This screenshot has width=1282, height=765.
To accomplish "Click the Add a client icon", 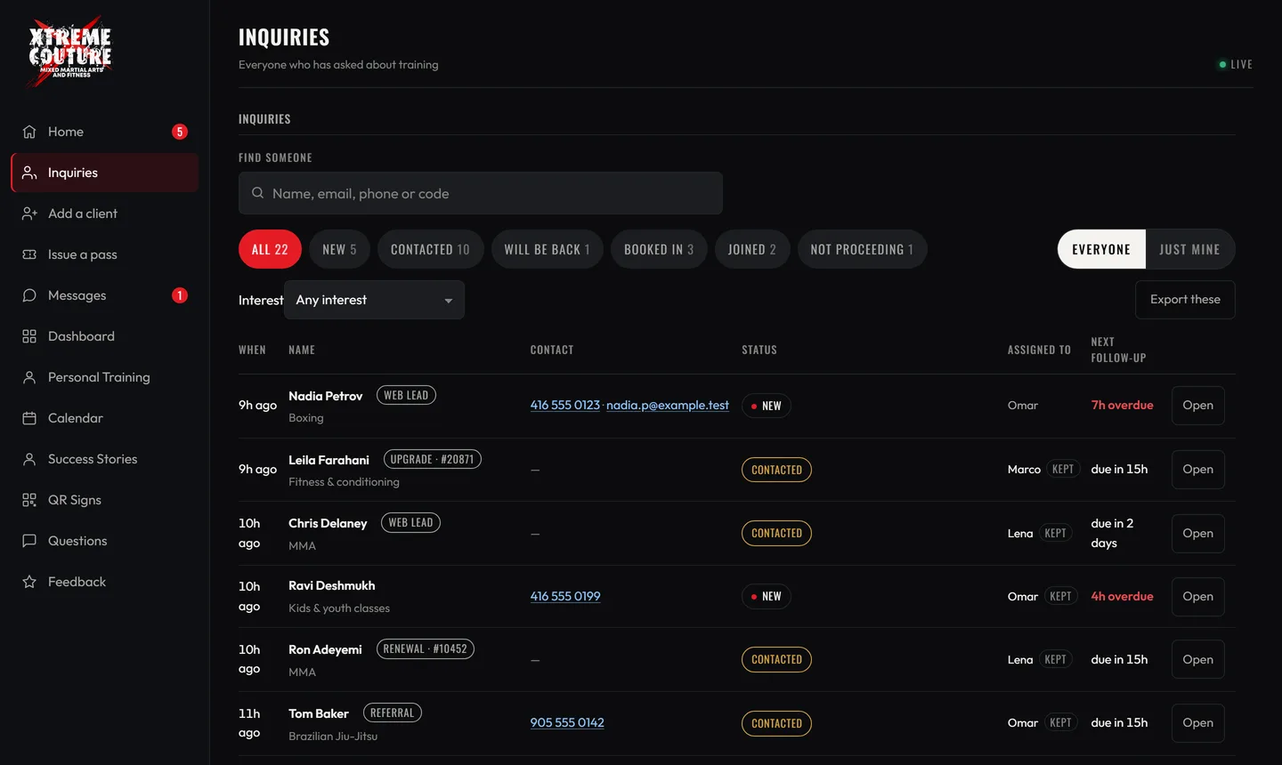I will click(x=29, y=213).
